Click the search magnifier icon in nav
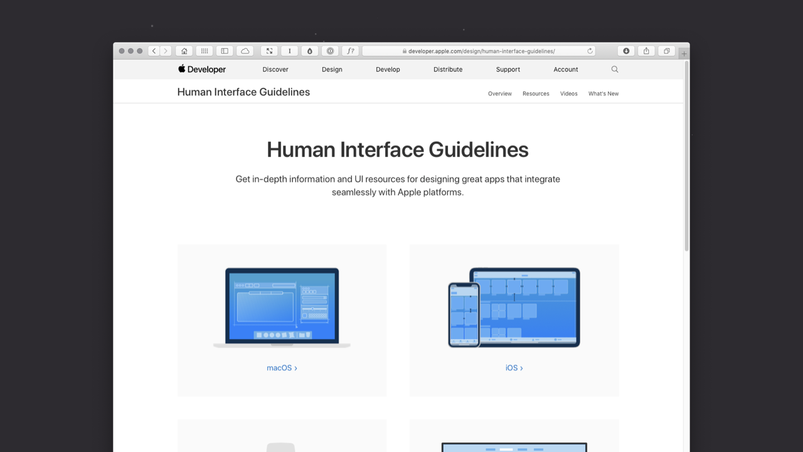This screenshot has width=803, height=452. 615,69
